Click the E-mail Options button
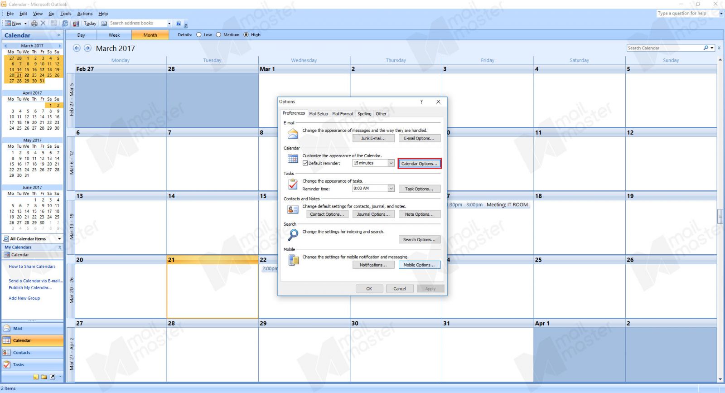 coord(419,138)
